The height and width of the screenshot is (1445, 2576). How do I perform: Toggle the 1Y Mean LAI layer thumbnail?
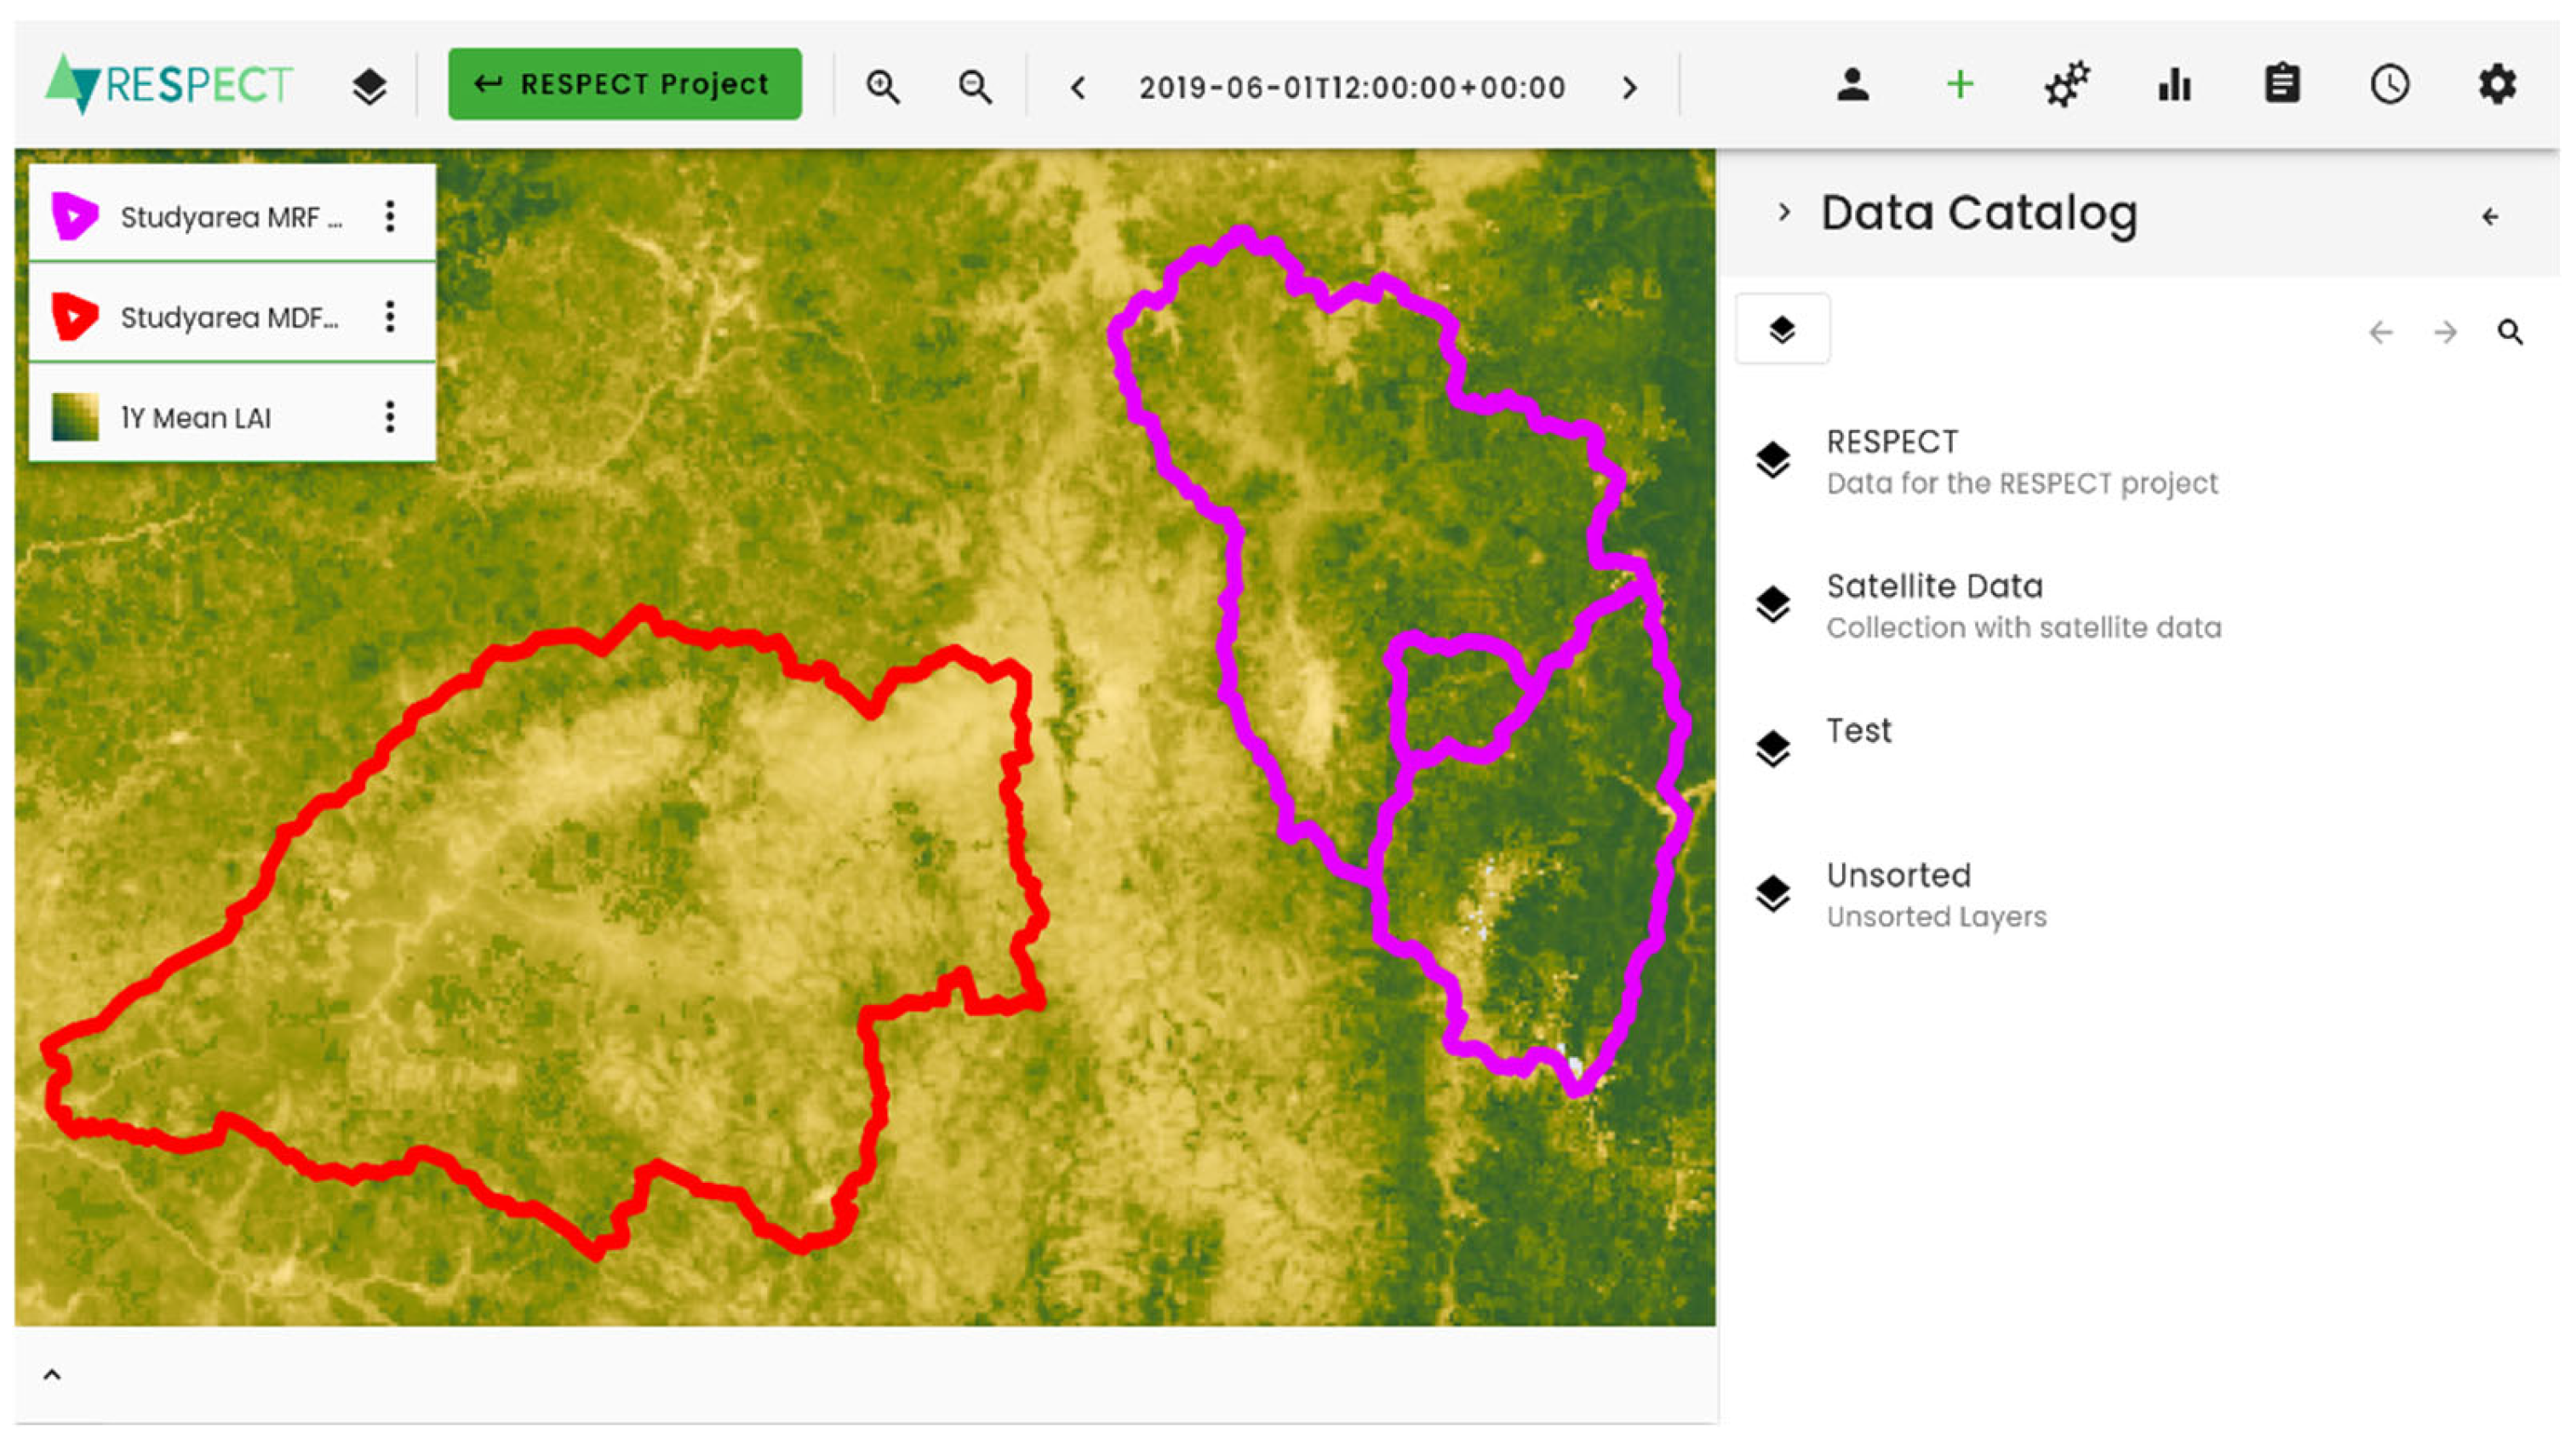point(75,417)
